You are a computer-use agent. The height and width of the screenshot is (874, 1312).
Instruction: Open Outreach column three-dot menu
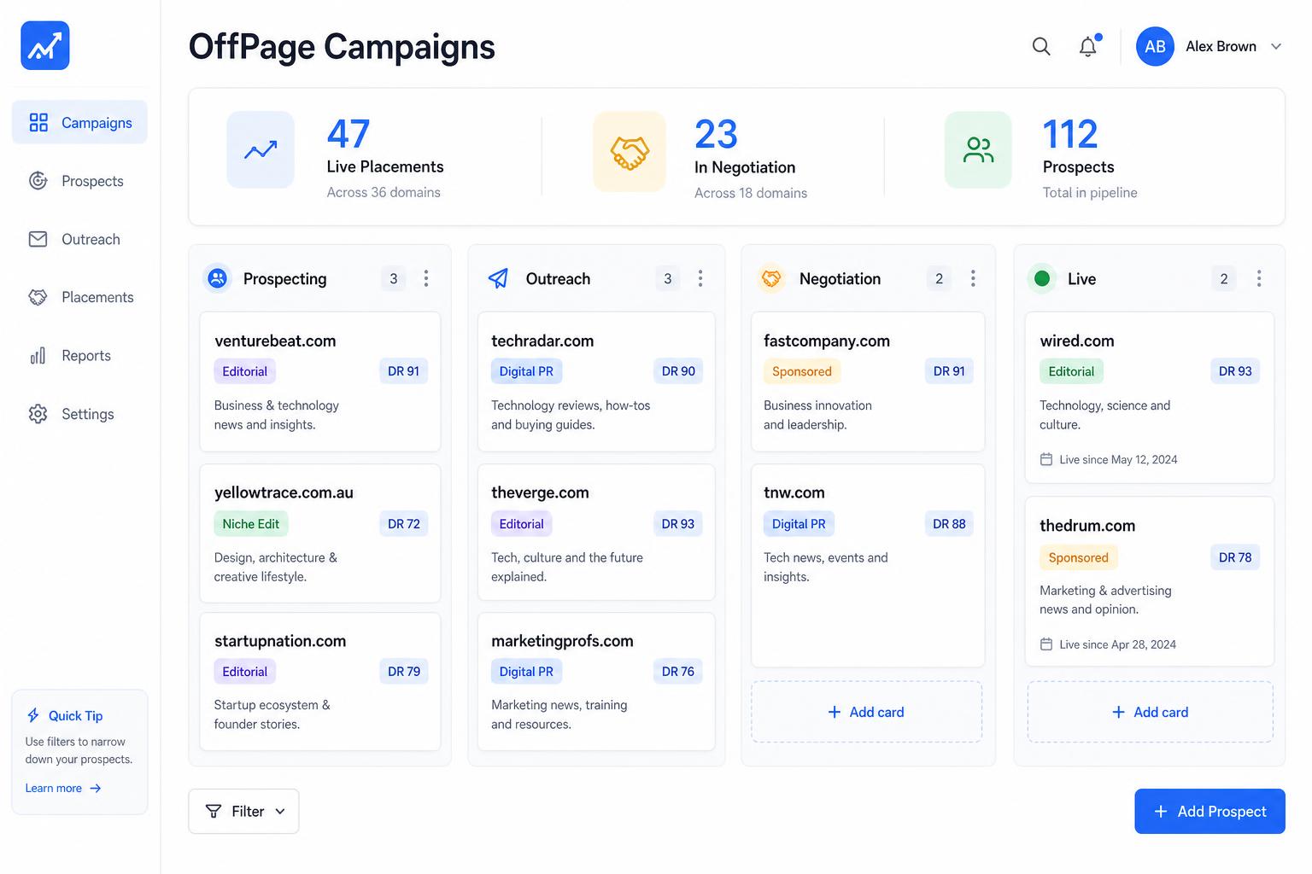tap(700, 278)
